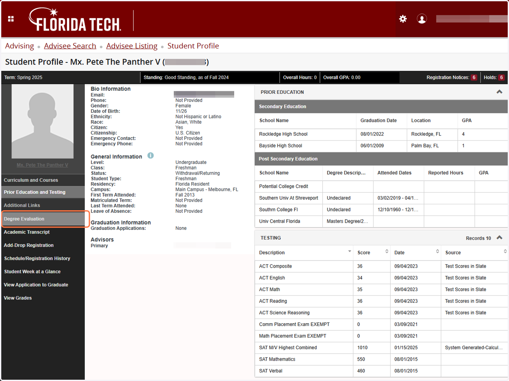The width and height of the screenshot is (509, 381).
Task: Sort testing table by Description arrow
Action: click(x=350, y=252)
